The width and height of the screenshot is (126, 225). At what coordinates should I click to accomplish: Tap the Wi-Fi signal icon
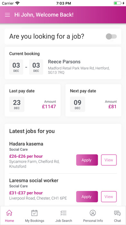[x=17, y=3]
